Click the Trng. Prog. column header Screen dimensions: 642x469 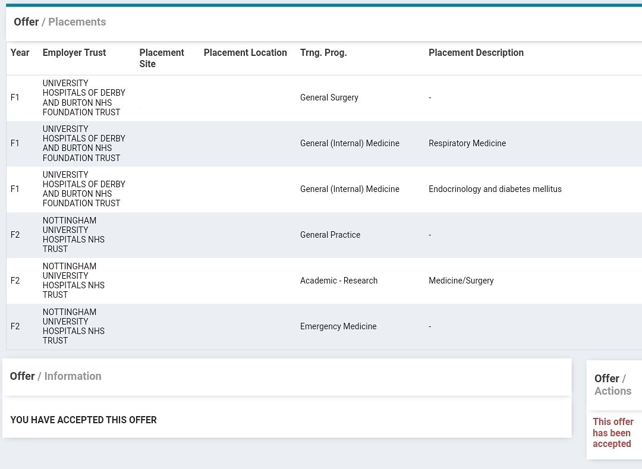click(x=323, y=52)
